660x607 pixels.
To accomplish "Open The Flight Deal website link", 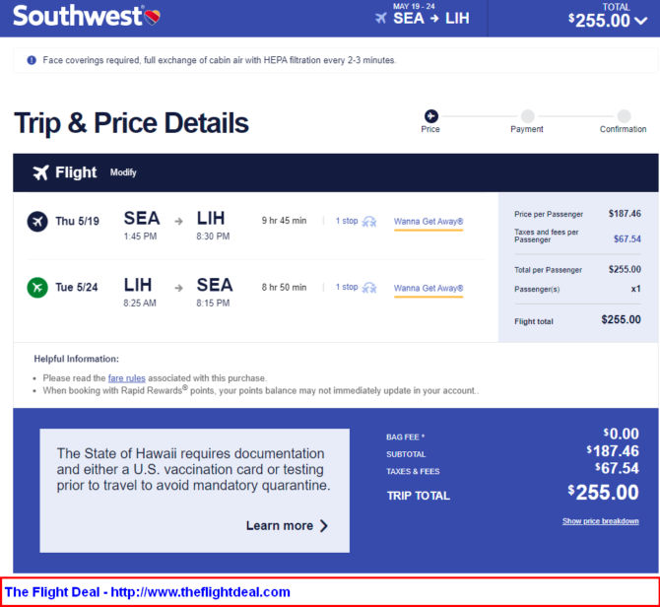I will pos(148,592).
